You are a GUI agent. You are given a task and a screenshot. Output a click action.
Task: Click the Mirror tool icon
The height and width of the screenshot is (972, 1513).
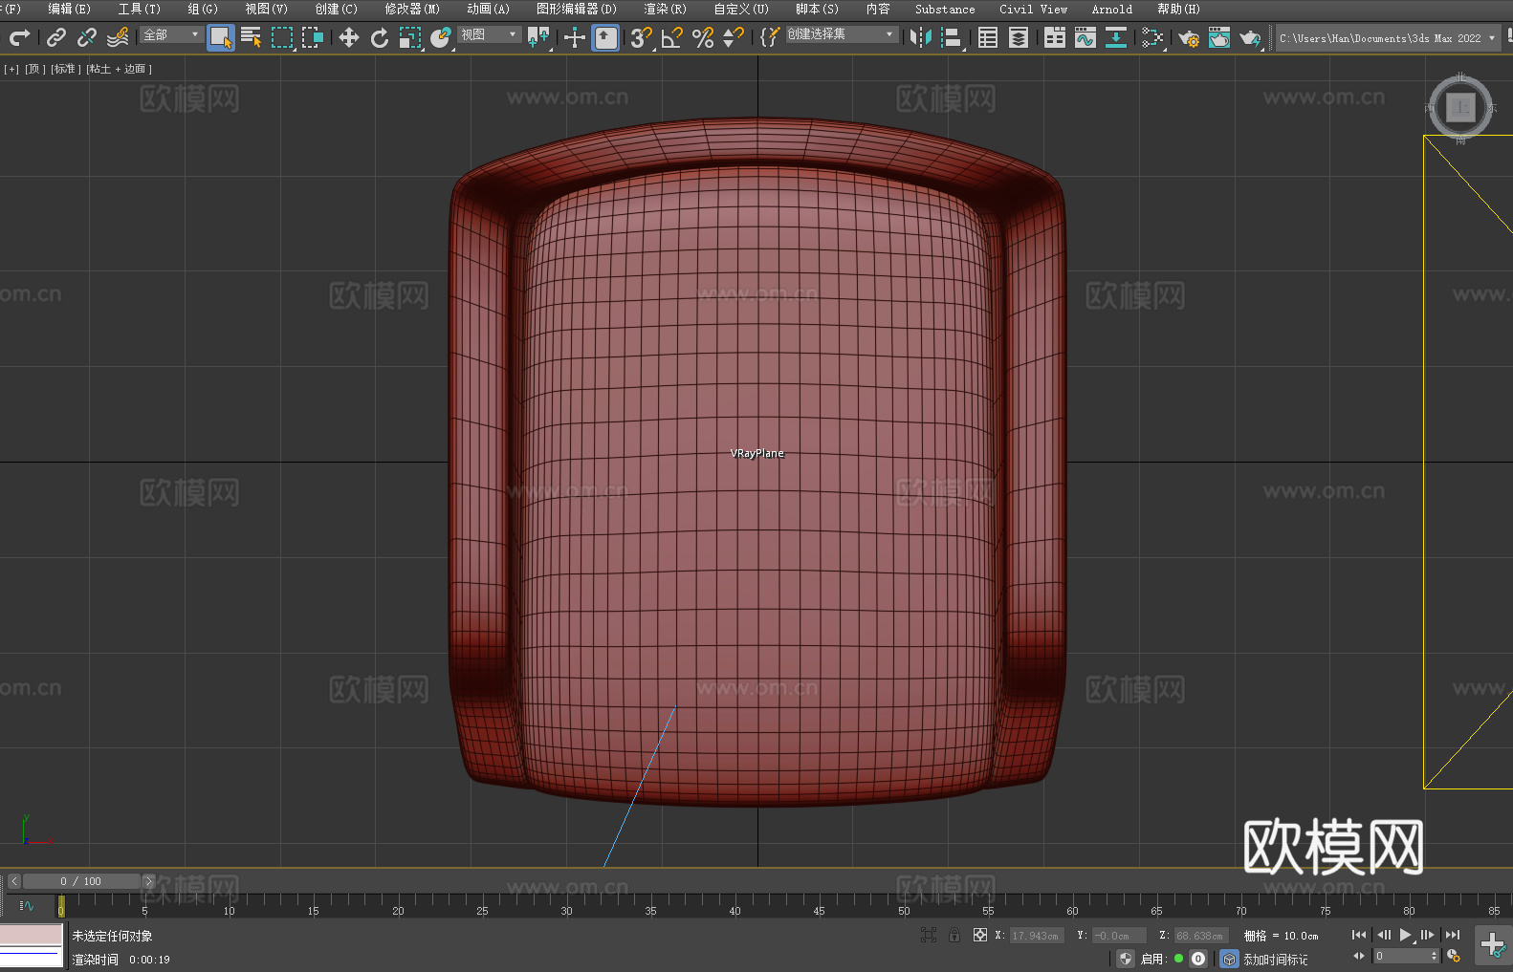(921, 37)
